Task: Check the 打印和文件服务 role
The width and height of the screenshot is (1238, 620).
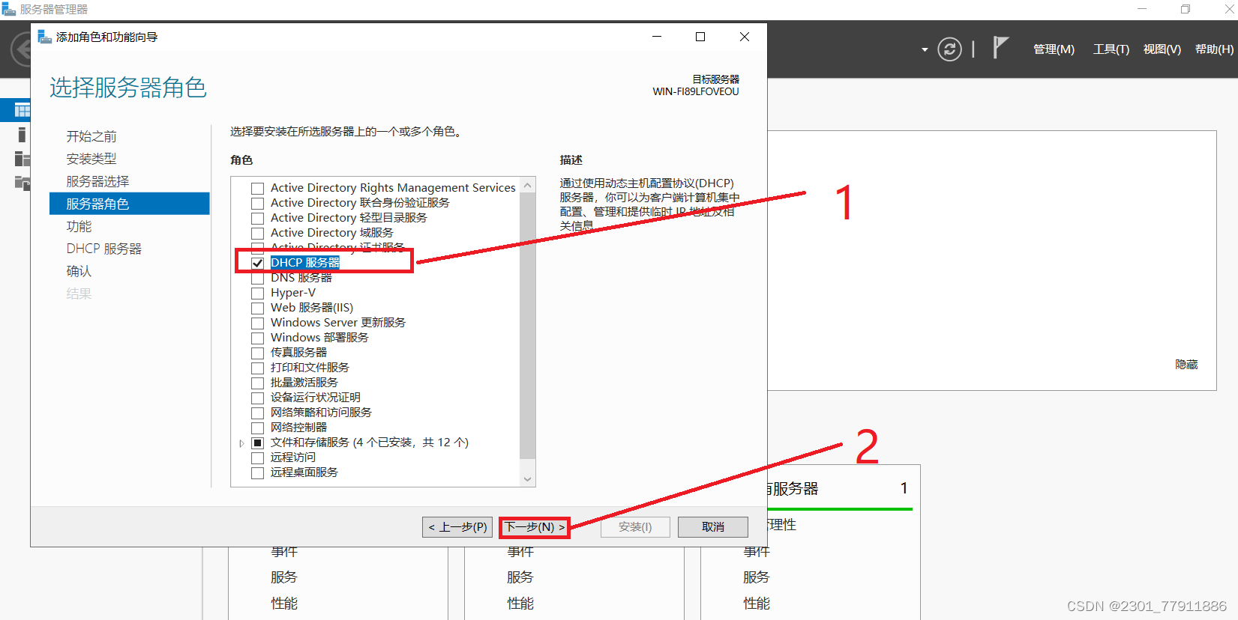Action: coord(257,368)
